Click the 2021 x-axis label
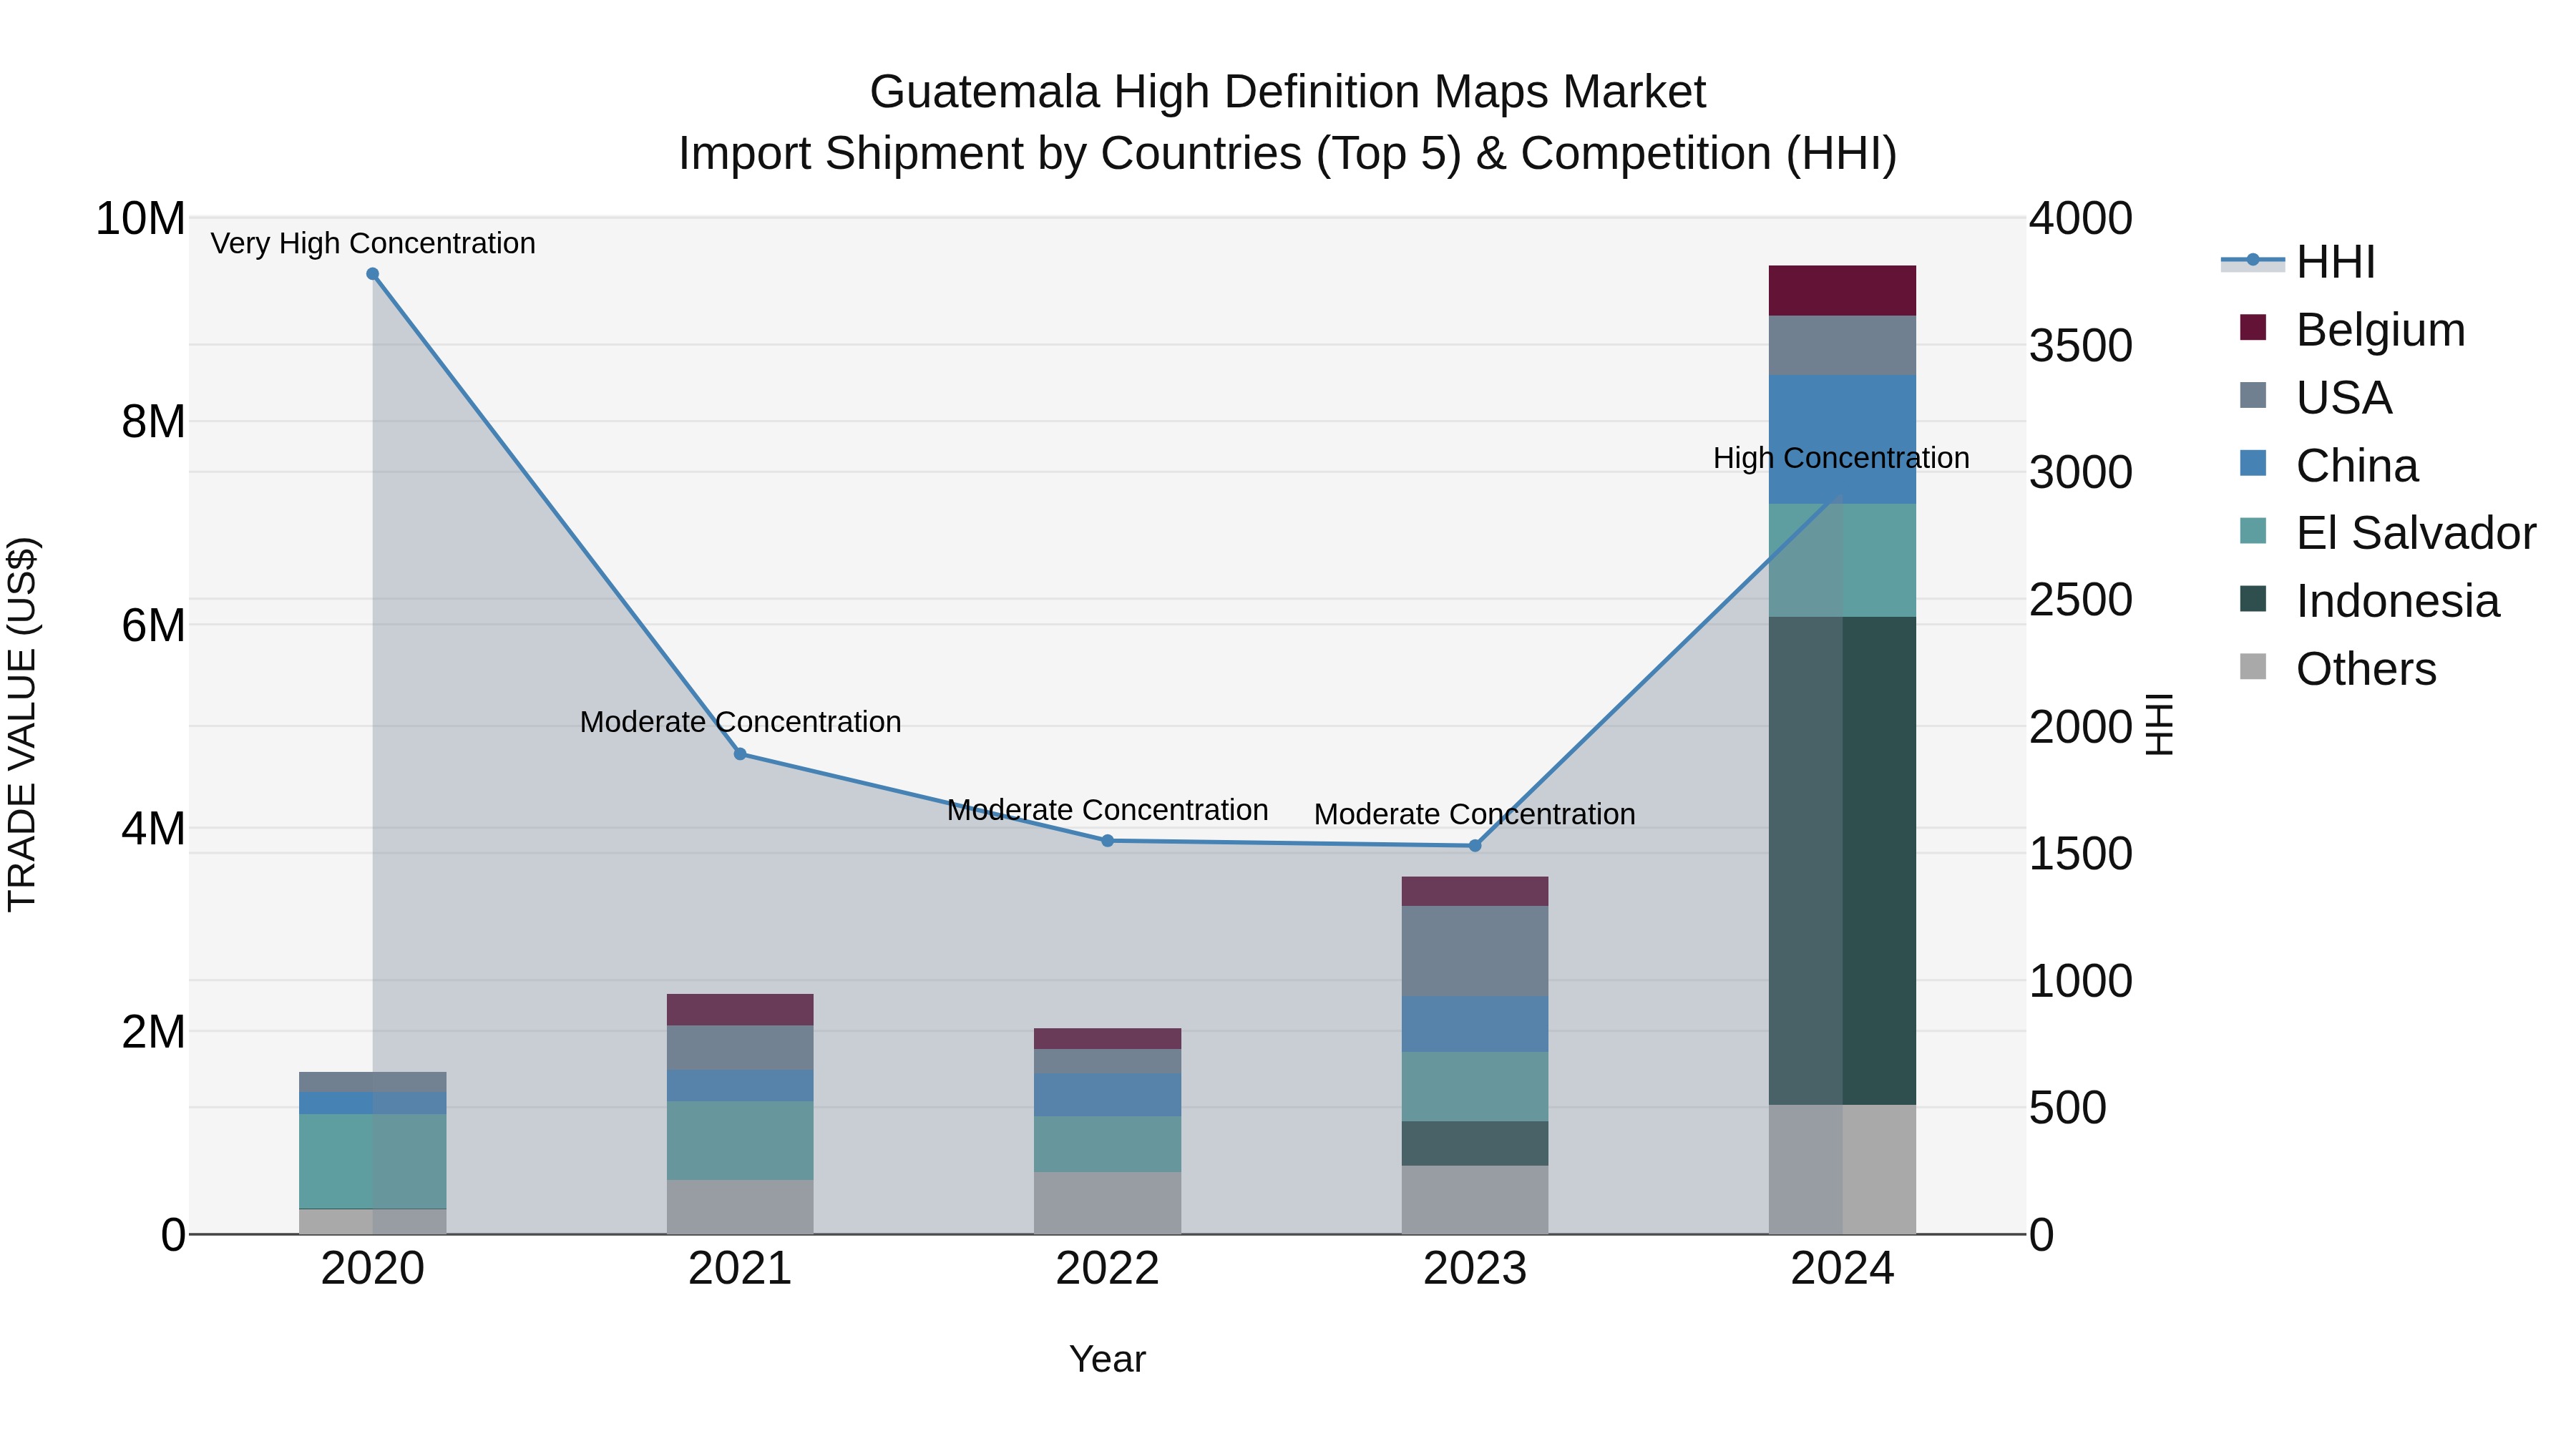This screenshot has width=2576, height=1449. [x=740, y=1269]
